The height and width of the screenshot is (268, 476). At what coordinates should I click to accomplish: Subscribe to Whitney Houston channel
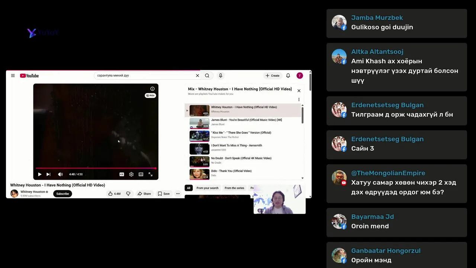[62, 194]
